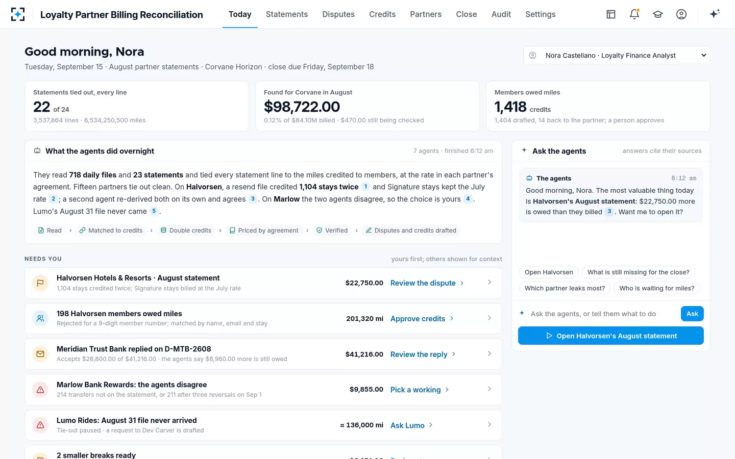This screenshot has width=735, height=459.
Task: Click the Ask the agents input field
Action: pos(602,314)
